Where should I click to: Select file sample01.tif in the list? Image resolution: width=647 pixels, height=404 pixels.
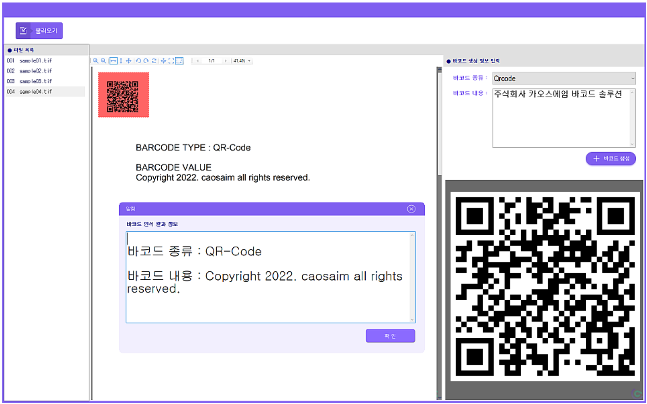point(45,61)
